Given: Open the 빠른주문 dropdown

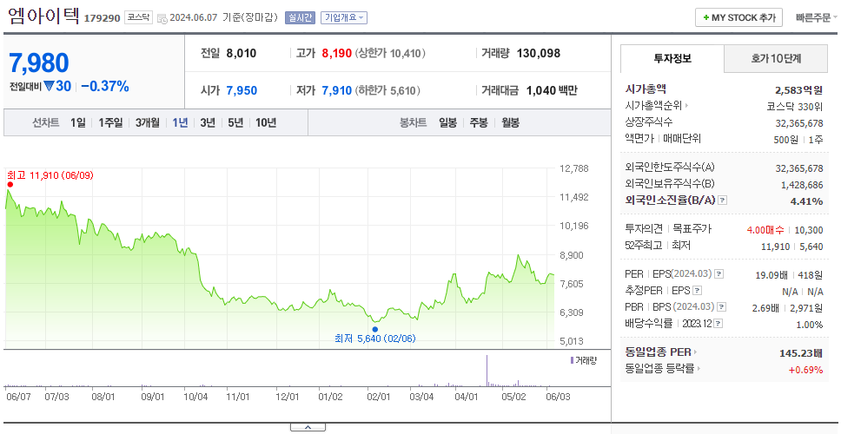Looking at the screenshot, I should [816, 17].
